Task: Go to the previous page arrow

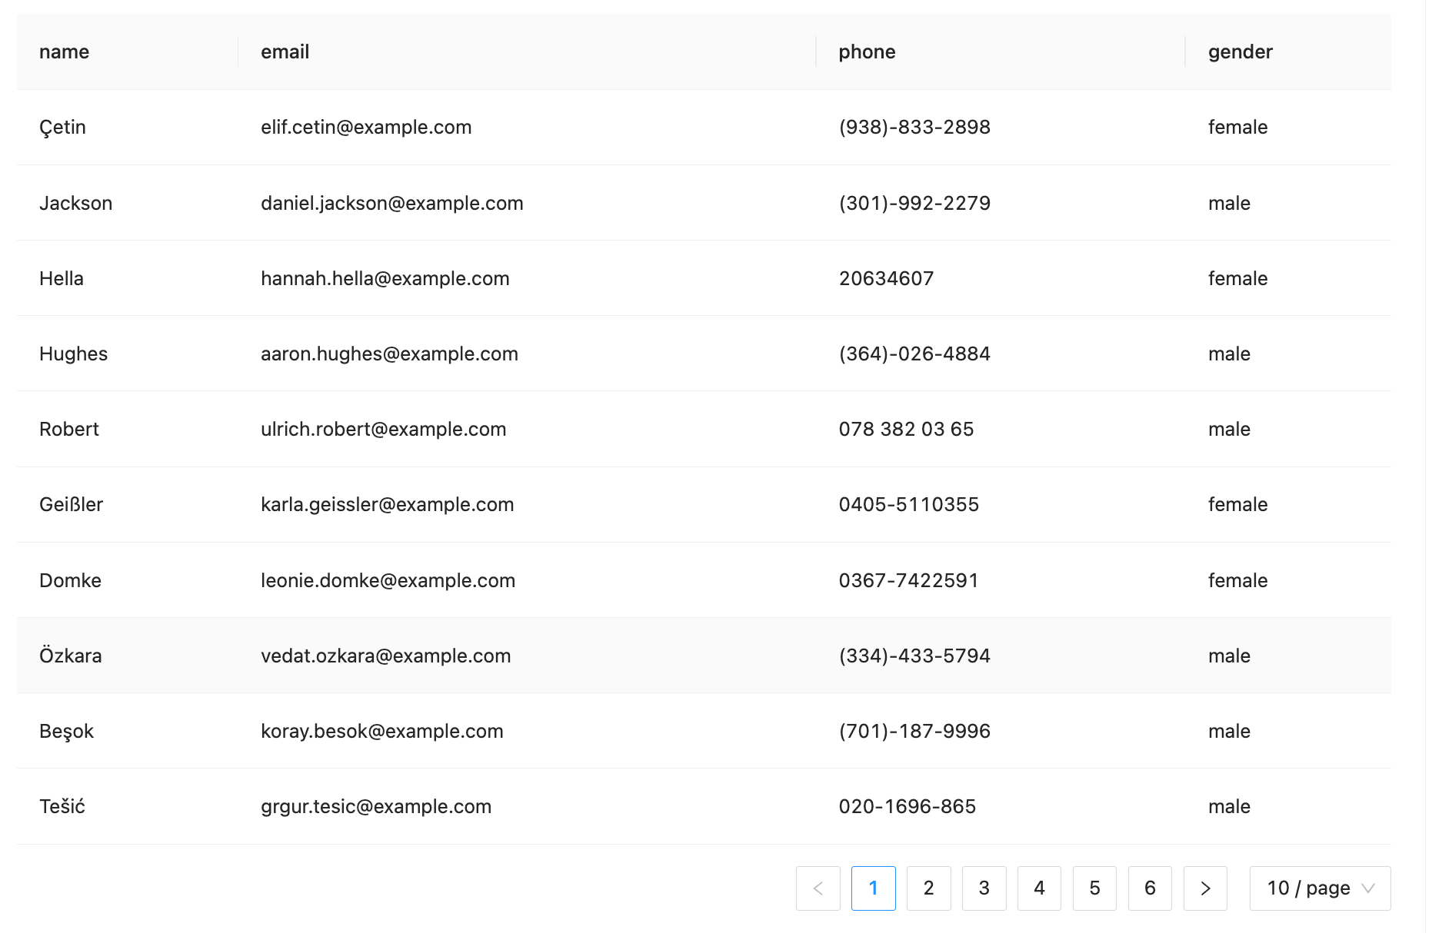Action: click(818, 888)
